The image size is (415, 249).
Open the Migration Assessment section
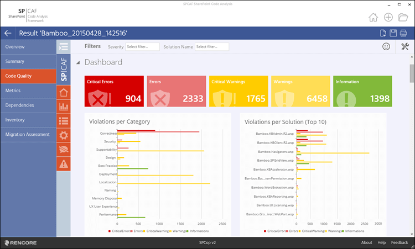pos(28,134)
